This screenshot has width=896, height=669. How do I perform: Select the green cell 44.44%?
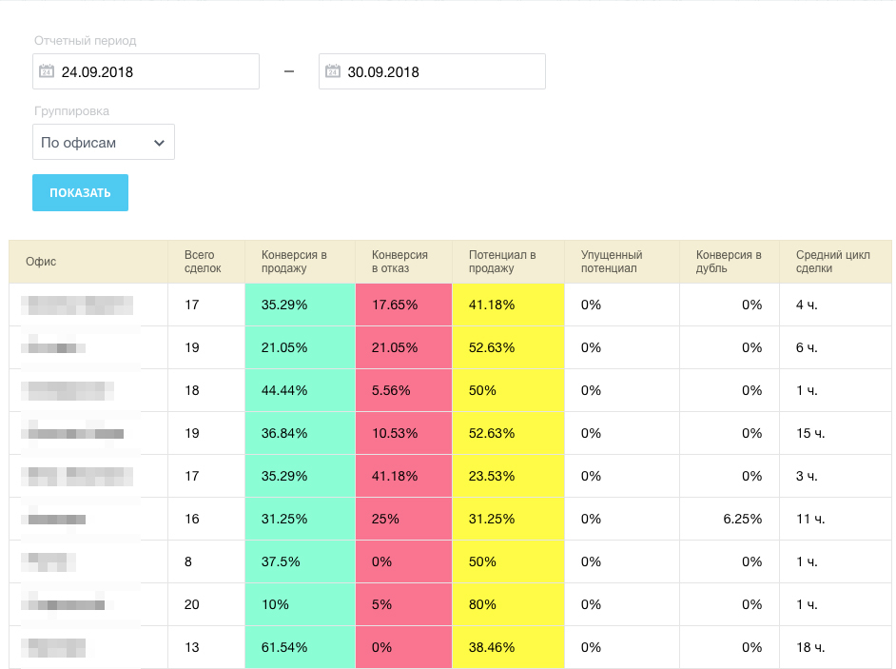point(300,390)
